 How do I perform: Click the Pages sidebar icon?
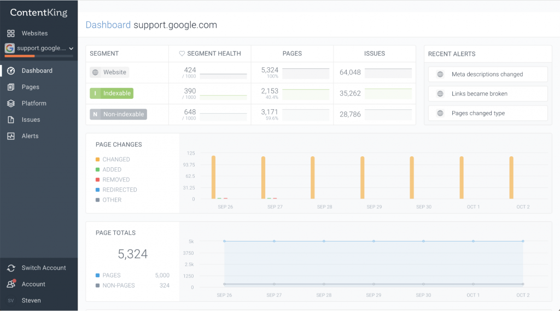click(11, 87)
